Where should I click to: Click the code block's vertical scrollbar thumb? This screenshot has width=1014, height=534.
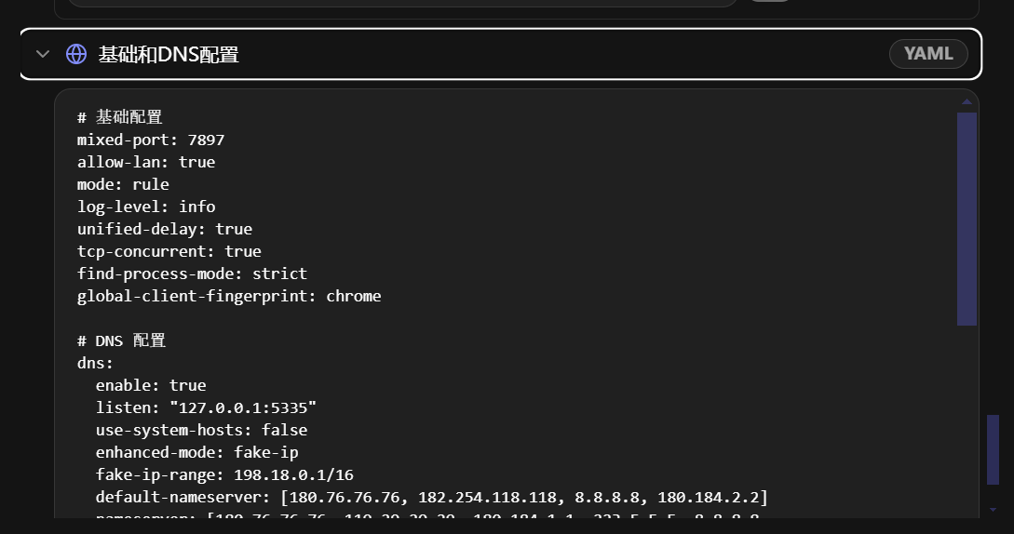point(967,220)
